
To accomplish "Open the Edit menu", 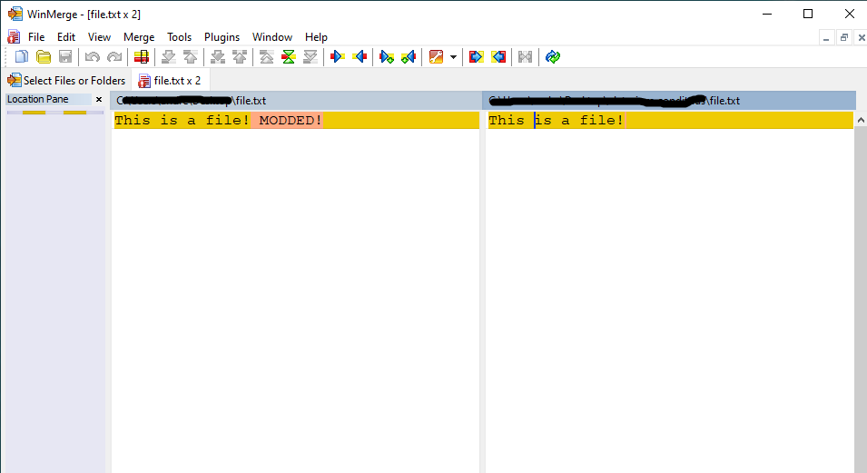I will point(65,37).
